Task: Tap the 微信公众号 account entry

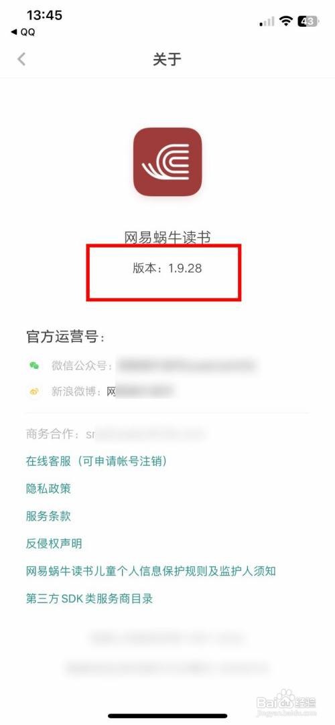Action: click(153, 366)
